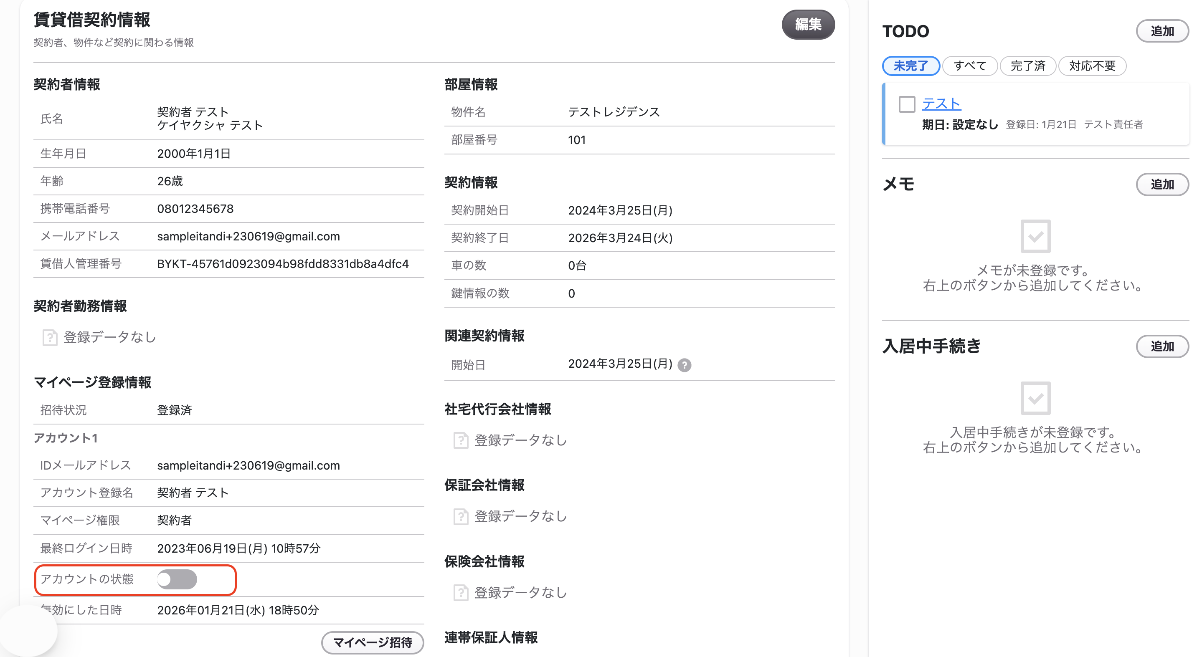Click the 賃借人管理番号 value starting BYKT-45761d
This screenshot has width=1202, height=657.
[x=283, y=264]
